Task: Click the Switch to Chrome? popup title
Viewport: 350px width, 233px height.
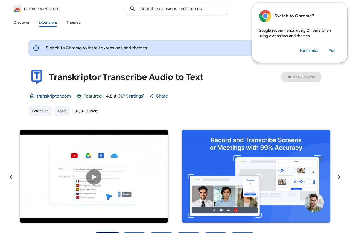Action: tap(294, 16)
